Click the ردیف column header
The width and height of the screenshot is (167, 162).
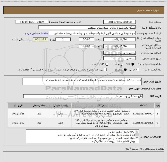[157, 106]
